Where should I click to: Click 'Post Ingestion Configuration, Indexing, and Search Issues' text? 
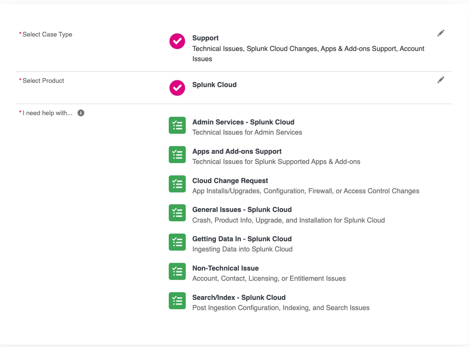pos(281,308)
